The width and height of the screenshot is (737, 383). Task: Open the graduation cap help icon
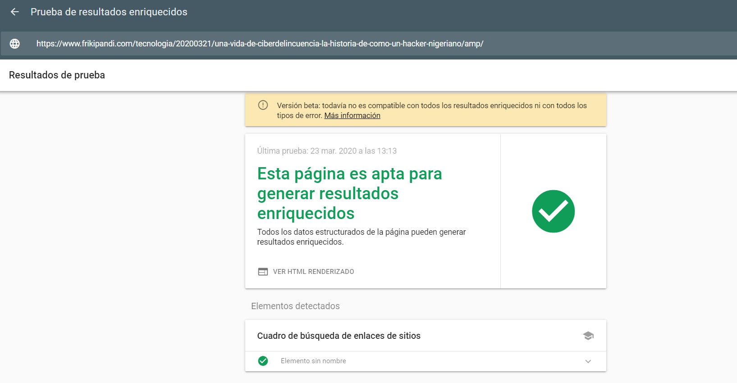click(588, 336)
